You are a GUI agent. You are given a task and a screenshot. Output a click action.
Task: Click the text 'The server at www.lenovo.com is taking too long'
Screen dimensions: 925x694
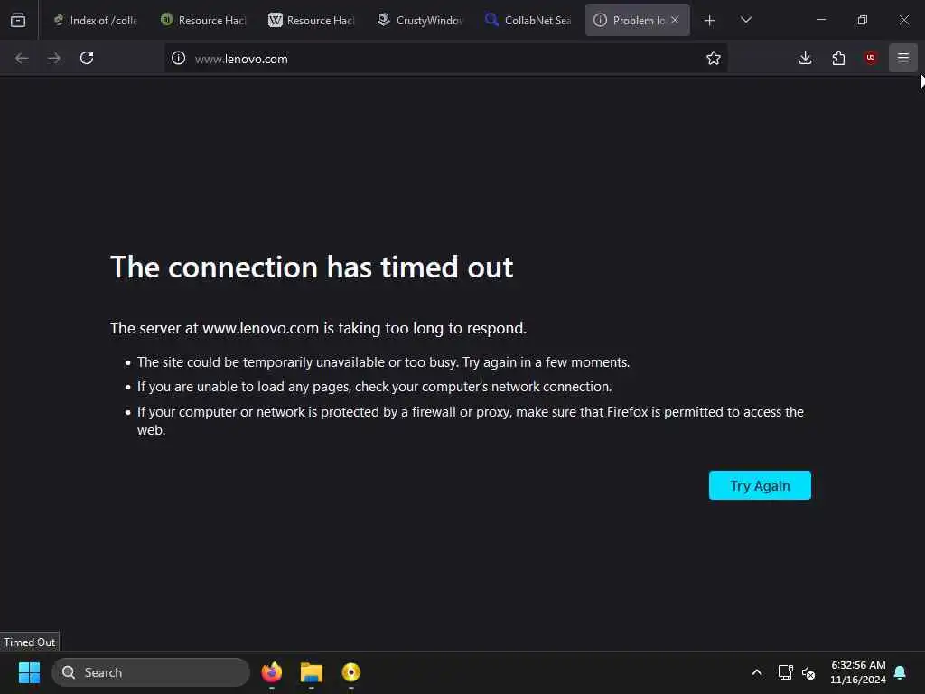319,328
